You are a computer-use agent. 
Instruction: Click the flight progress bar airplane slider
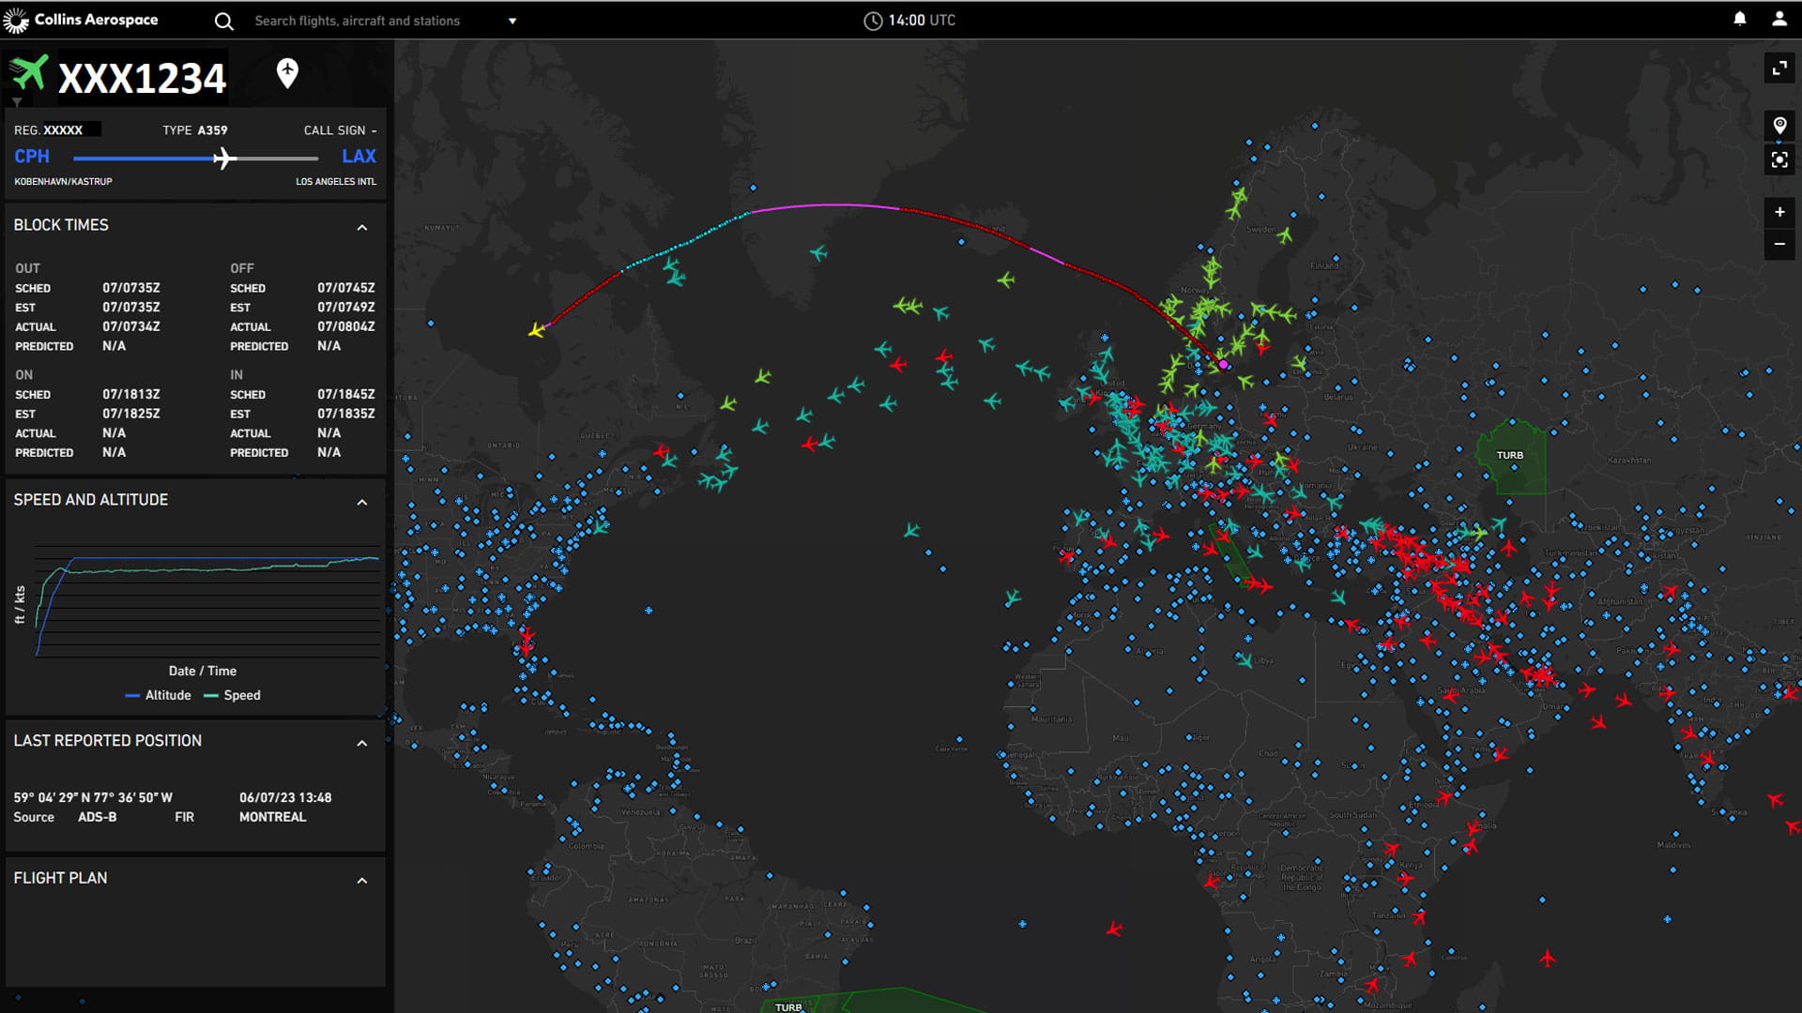[223, 159]
